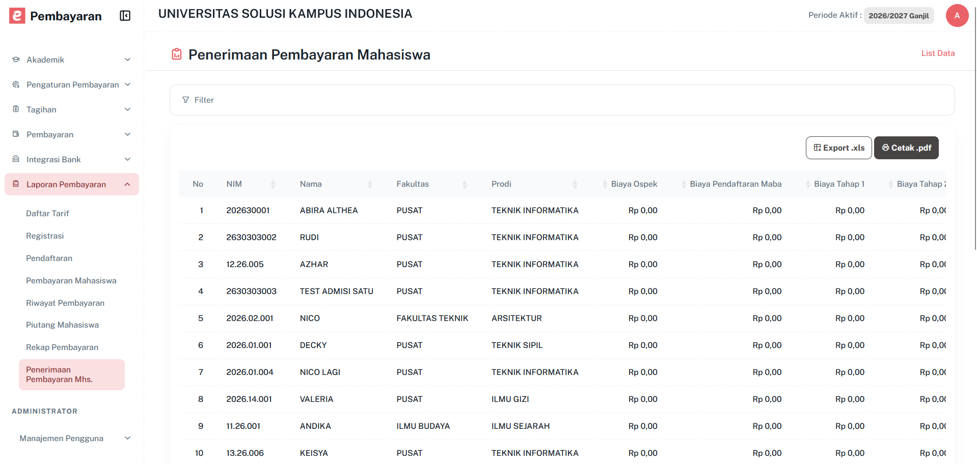Click the clipboard icon next to Penerimaan Pembayaran Mahasiswa
The image size is (977, 464).
tap(176, 53)
